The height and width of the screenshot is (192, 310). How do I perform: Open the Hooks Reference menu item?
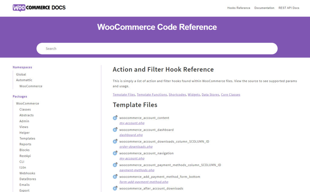pyautogui.click(x=239, y=8)
